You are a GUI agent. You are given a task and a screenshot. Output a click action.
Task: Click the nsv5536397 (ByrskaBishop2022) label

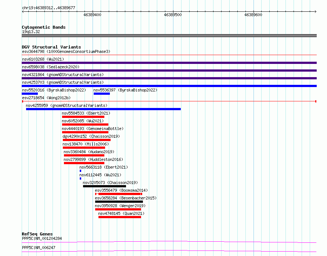pos(125,90)
